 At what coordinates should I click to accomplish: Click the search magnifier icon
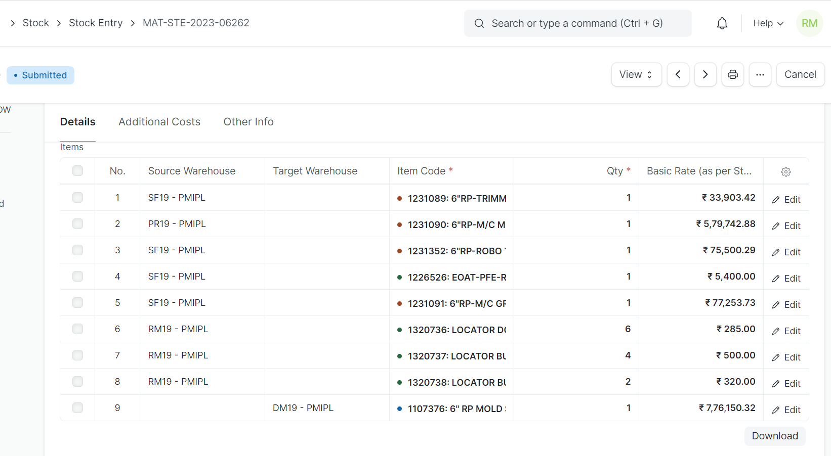pos(479,23)
